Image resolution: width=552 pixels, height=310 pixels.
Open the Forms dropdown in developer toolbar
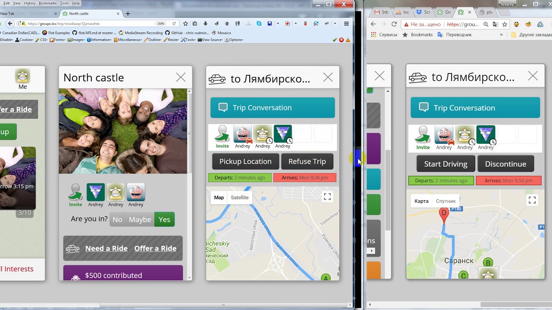coord(58,40)
